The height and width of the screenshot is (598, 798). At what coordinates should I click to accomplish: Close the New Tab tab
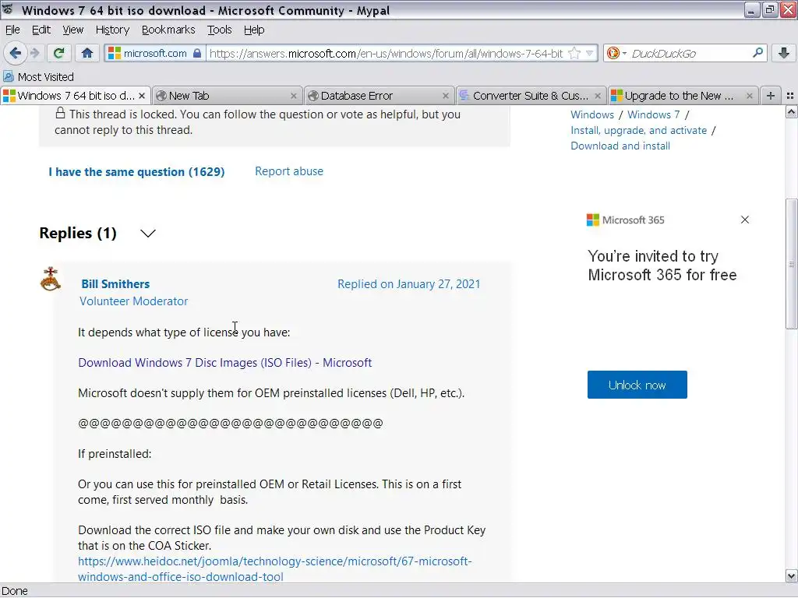[x=294, y=96]
